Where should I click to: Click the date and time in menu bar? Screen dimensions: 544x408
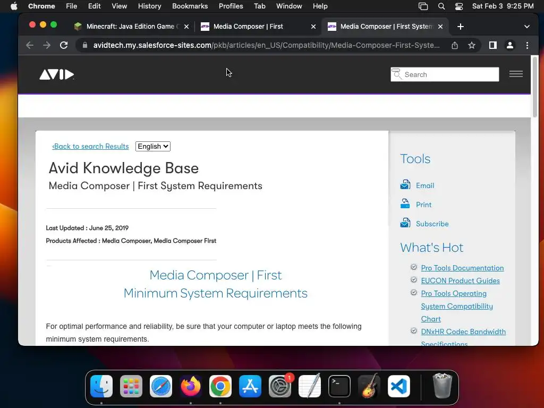(503, 6)
